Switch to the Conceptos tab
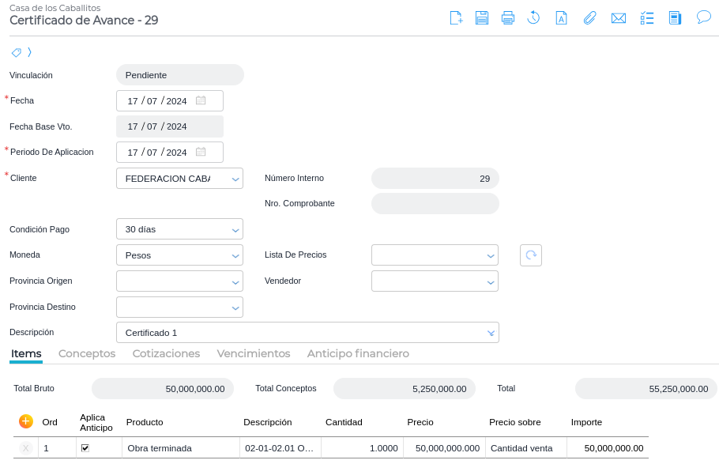 (x=87, y=354)
